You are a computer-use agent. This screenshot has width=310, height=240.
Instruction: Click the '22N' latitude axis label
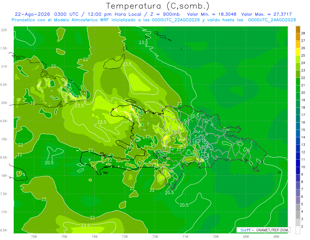(x=4, y=30)
